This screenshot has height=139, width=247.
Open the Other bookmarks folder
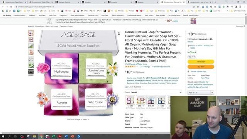point(238,11)
